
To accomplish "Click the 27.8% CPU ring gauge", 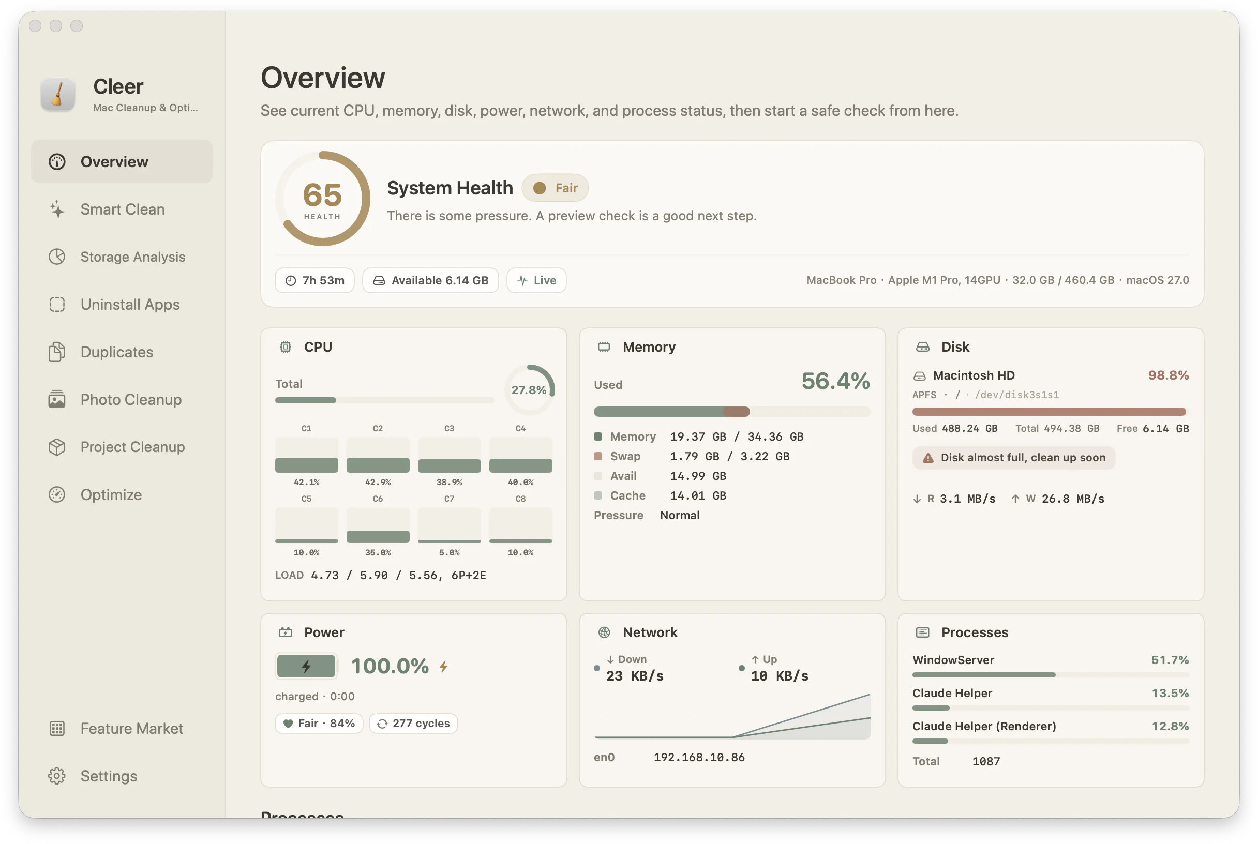I will (529, 390).
